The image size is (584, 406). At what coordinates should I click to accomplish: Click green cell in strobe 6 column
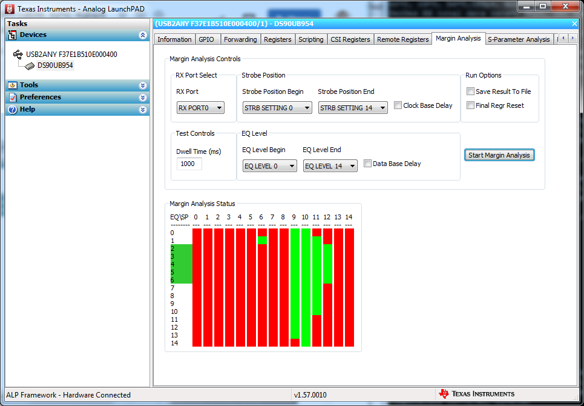[x=262, y=240]
